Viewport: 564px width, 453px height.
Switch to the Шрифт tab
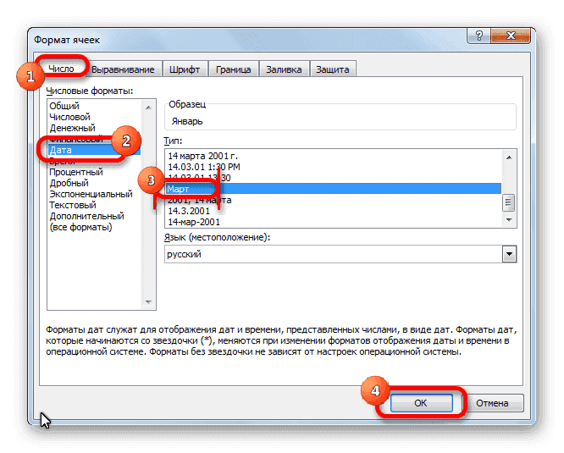(185, 69)
